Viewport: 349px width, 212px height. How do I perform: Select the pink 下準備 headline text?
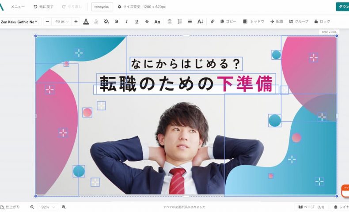(245, 83)
